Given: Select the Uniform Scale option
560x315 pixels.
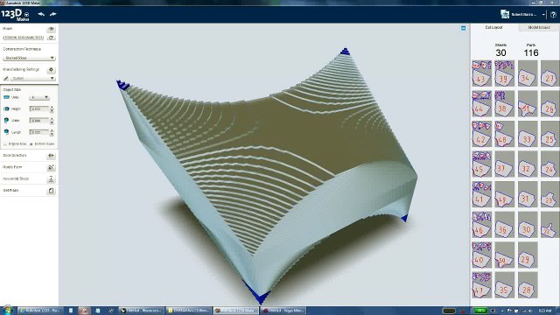Looking at the screenshot, I should click(x=42, y=143).
